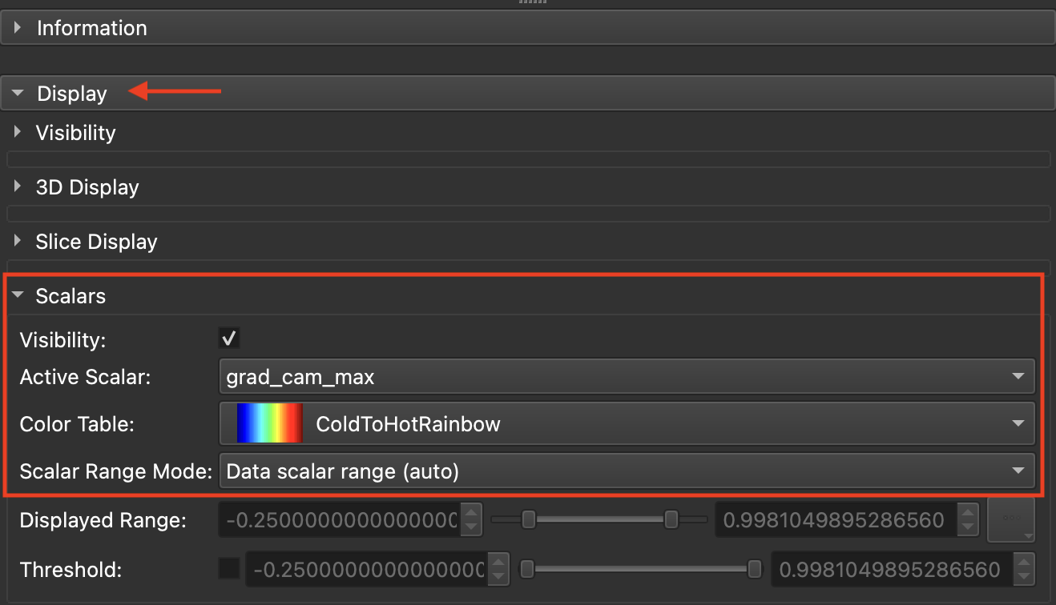Click stepper arrows of Displayed Range maximum
This screenshot has height=605, width=1056.
click(969, 521)
